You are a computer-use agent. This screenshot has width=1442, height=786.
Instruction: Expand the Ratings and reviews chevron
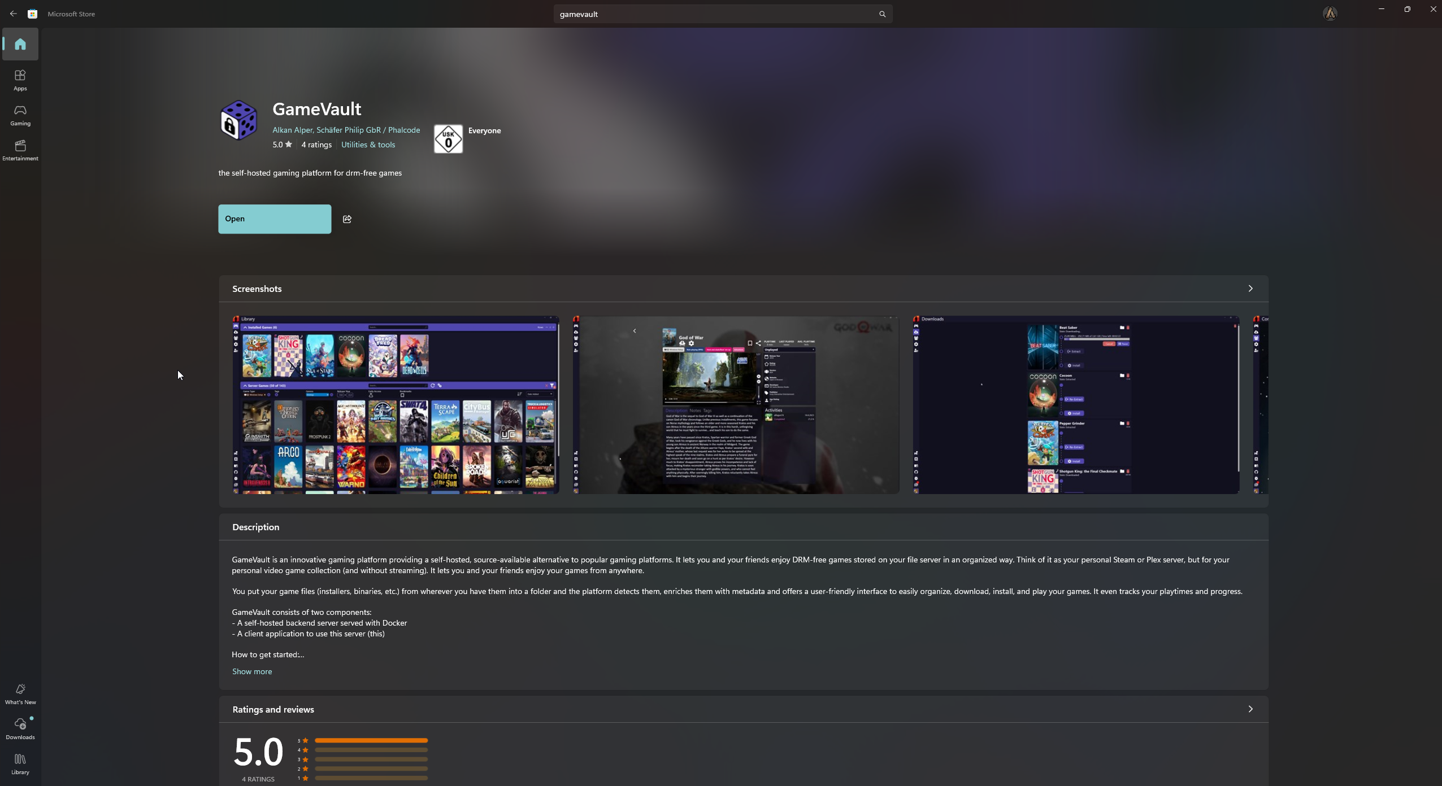(x=1250, y=709)
